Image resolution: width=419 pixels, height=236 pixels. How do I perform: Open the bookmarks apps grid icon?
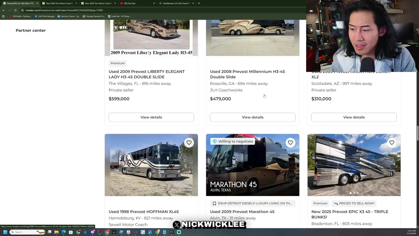coord(3,16)
